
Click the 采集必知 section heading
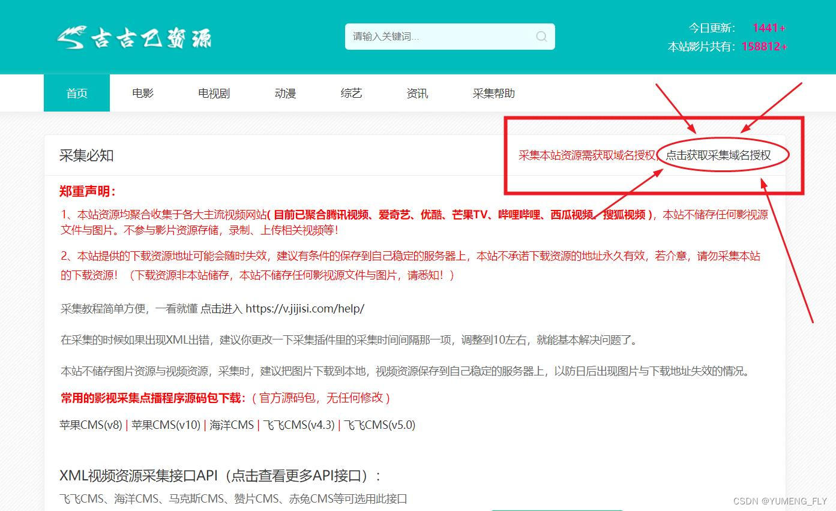[x=86, y=156]
